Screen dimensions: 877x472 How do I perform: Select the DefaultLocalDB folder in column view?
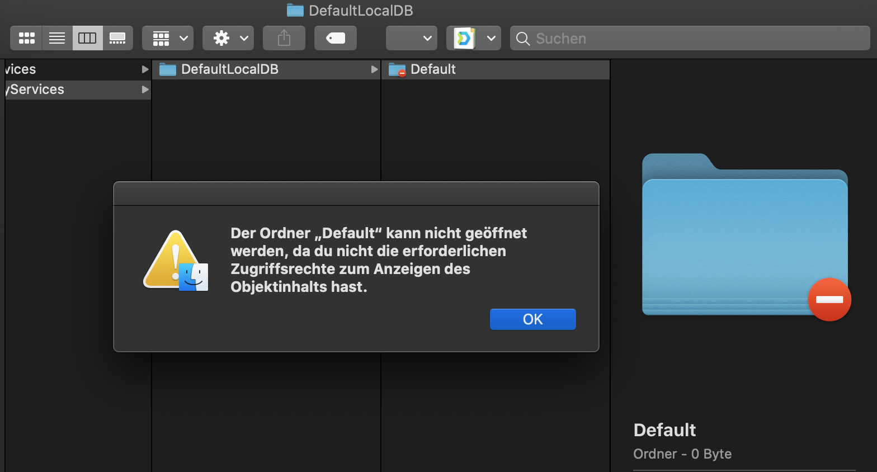pyautogui.click(x=266, y=69)
